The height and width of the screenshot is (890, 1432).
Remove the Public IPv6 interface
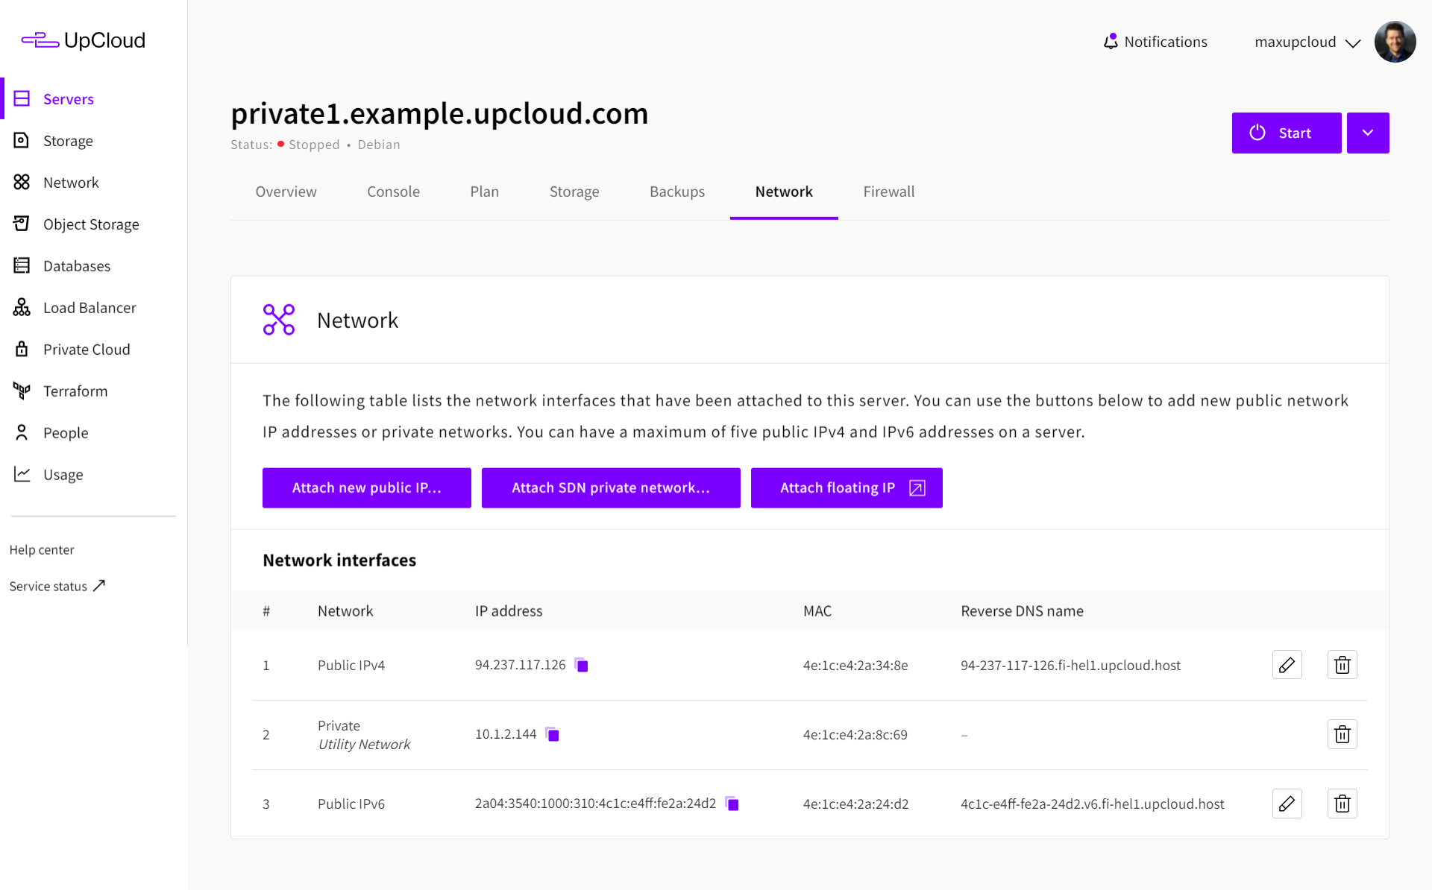click(x=1342, y=804)
